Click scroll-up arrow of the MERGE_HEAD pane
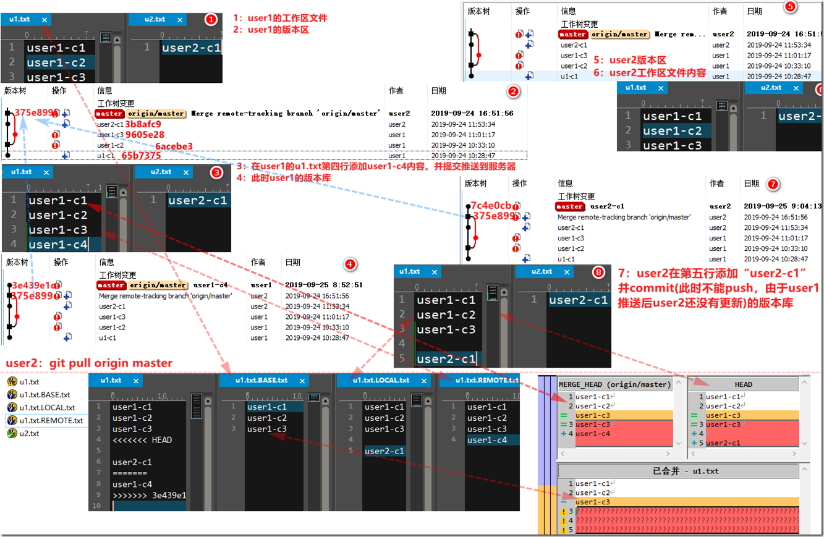Screen dimensions: 824x537 click(x=677, y=381)
